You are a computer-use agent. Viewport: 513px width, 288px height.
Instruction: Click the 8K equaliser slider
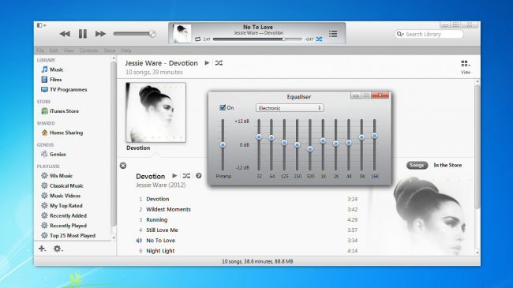click(x=361, y=137)
